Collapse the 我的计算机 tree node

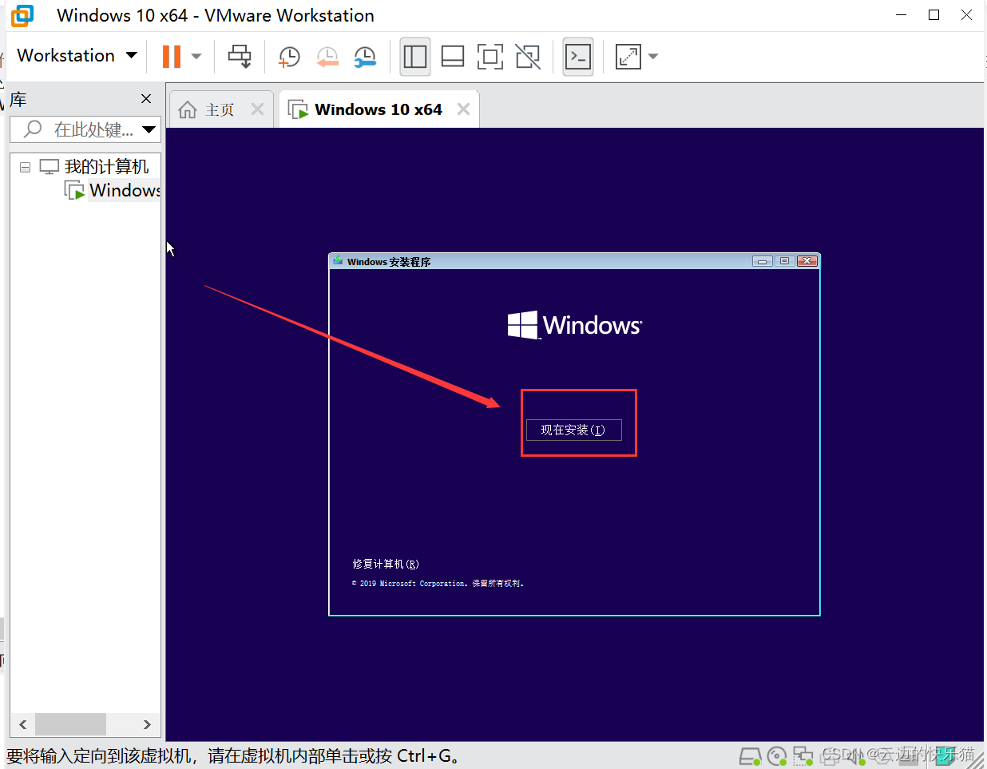coord(25,167)
